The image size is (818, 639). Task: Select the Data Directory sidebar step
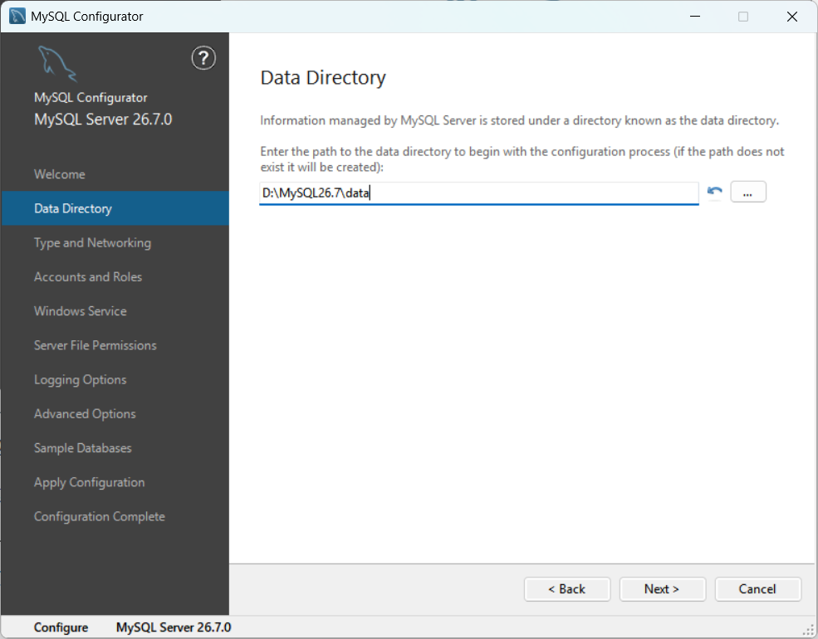point(115,208)
